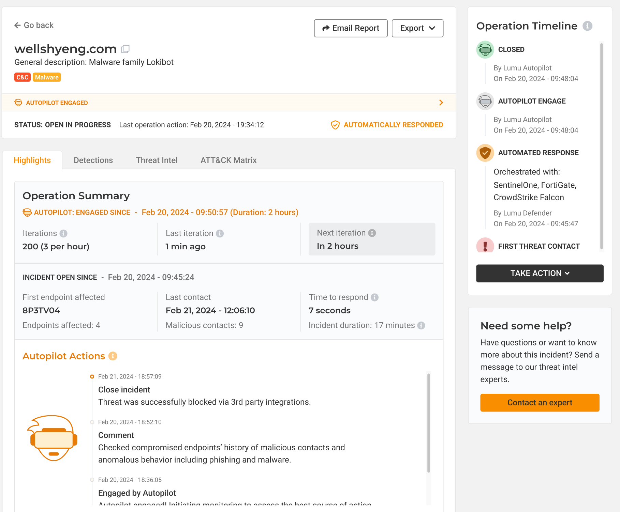Go back using the Go back link
Screen dimensions: 620x512
point(34,25)
